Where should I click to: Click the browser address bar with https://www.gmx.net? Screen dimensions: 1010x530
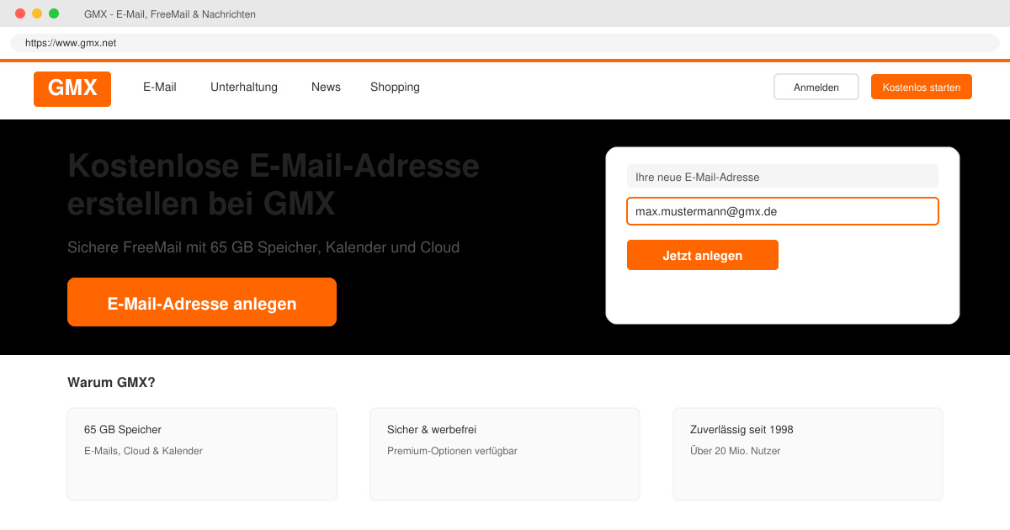505,43
